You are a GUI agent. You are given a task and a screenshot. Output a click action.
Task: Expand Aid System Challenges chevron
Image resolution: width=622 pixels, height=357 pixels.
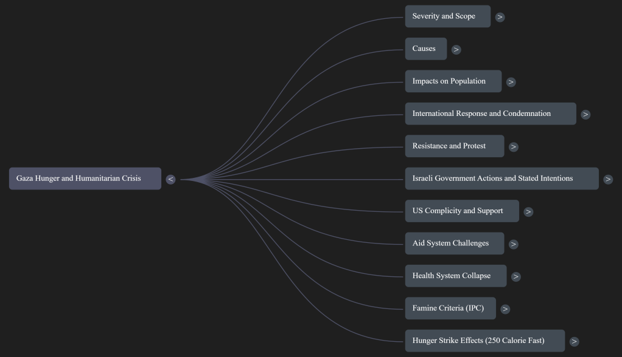513,244
